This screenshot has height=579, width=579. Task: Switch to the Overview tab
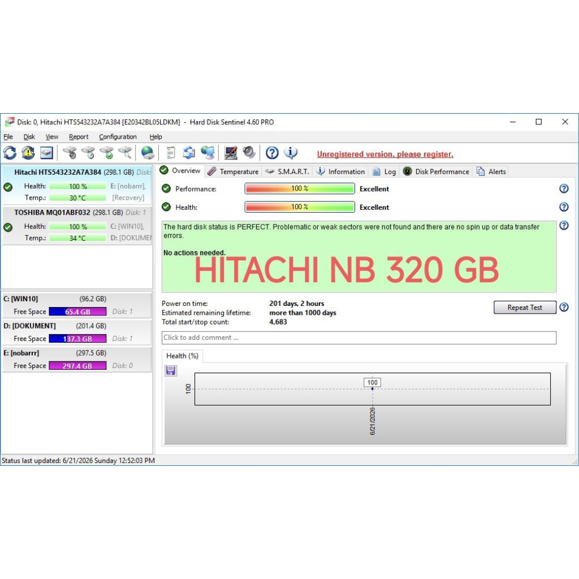pyautogui.click(x=180, y=171)
